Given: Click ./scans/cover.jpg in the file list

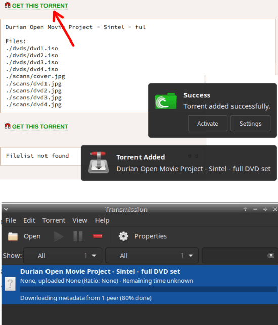Looking at the screenshot, I should tap(35, 76).
